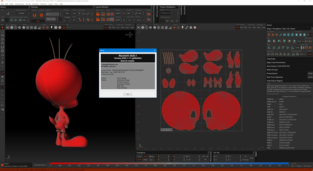The width and height of the screenshot is (313, 171).
Task: Open the Unwrap menu
Action: point(28,4)
